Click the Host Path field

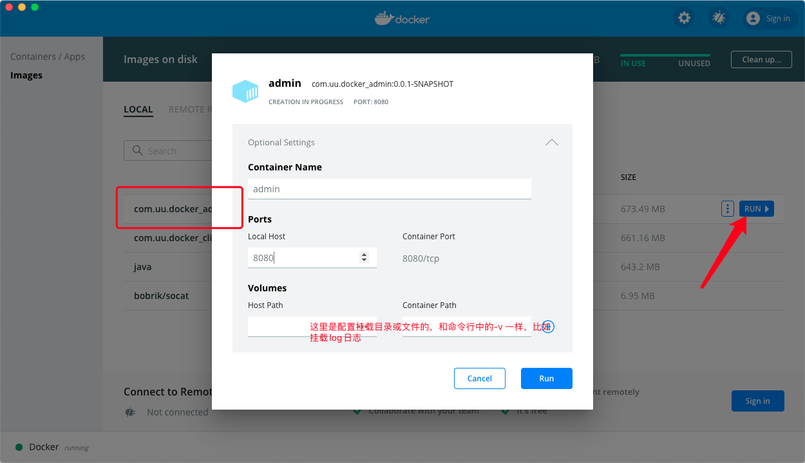[312, 326]
